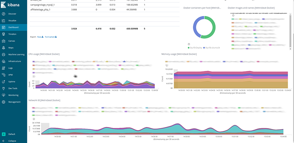Toggle Sky-FB-Deploy legend entry in donut chart
This screenshot has height=143, width=294.
[195, 48]
